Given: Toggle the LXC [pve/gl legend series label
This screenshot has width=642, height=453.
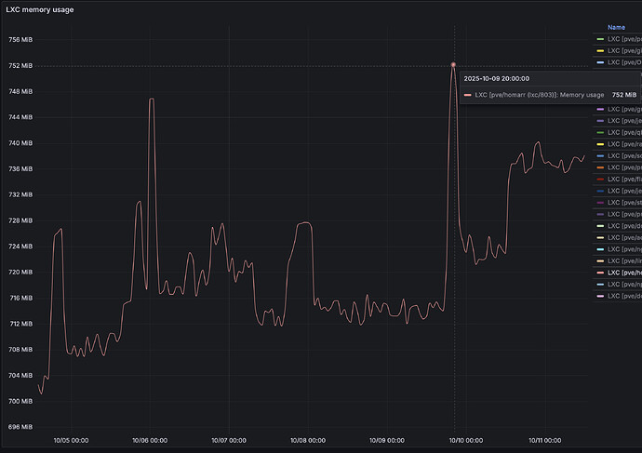Looking at the screenshot, I should [x=624, y=51].
